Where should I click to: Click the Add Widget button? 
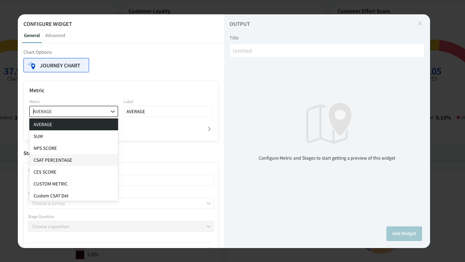[x=404, y=234]
